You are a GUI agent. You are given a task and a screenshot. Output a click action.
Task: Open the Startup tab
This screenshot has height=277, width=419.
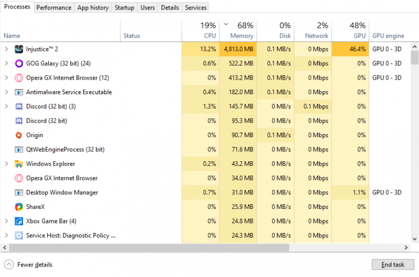[124, 7]
